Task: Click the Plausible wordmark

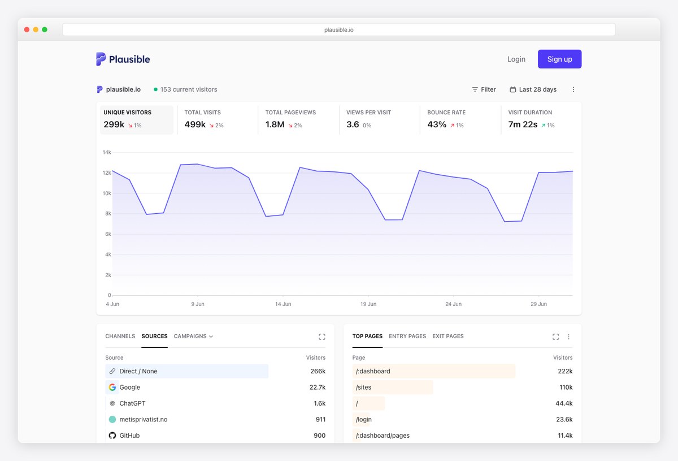Action: 130,59
